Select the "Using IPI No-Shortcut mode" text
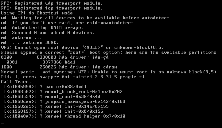222x128 pixels. (x=37, y=13)
